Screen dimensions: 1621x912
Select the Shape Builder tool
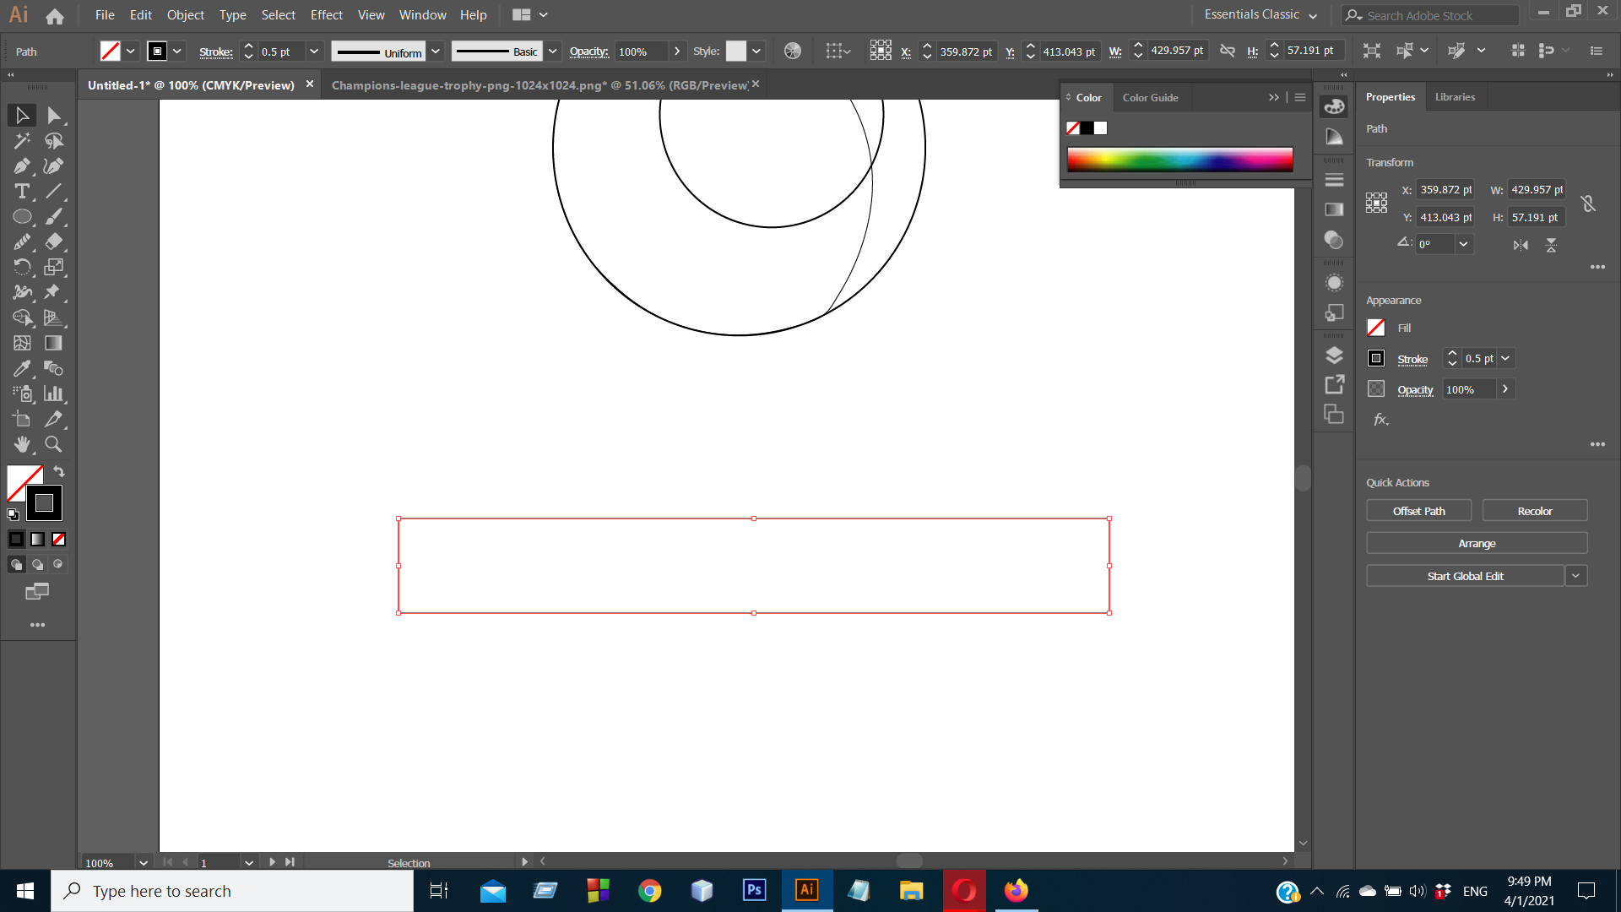pyautogui.click(x=22, y=318)
